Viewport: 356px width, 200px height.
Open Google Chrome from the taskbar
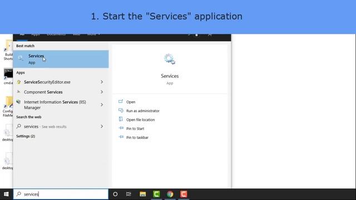click(170, 194)
